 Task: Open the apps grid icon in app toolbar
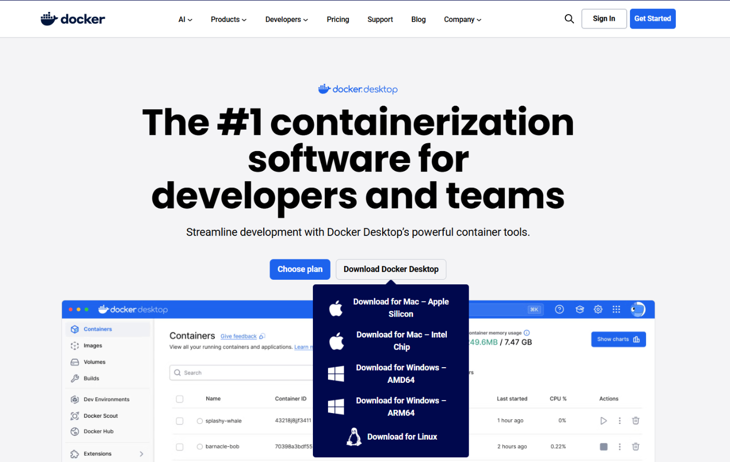[616, 309]
